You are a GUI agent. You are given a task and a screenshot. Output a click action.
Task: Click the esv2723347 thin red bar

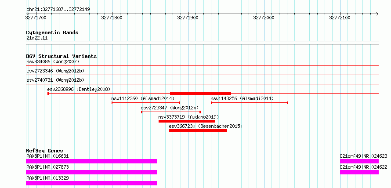coord(171,112)
